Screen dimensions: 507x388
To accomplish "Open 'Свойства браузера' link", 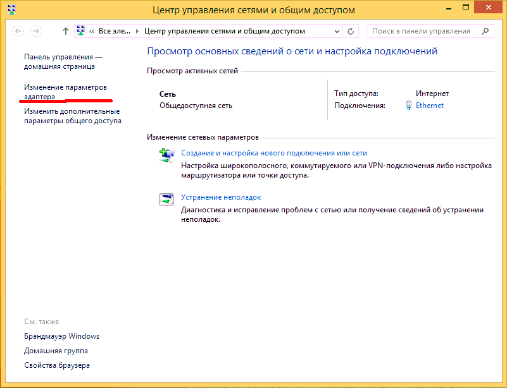I will [x=57, y=365].
